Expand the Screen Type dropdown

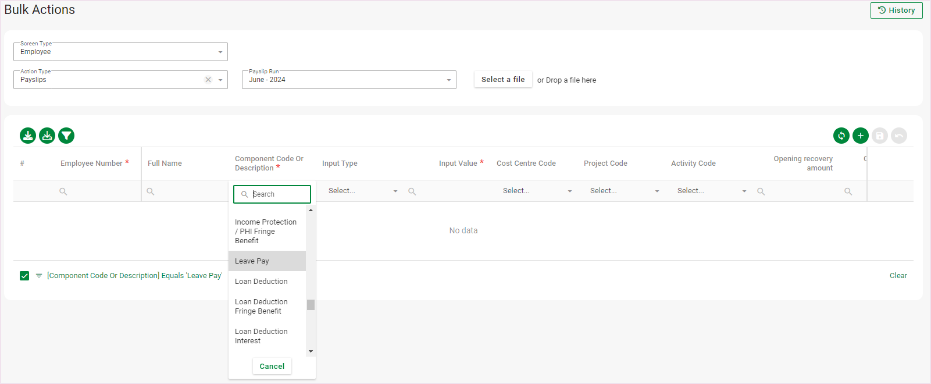[220, 52]
